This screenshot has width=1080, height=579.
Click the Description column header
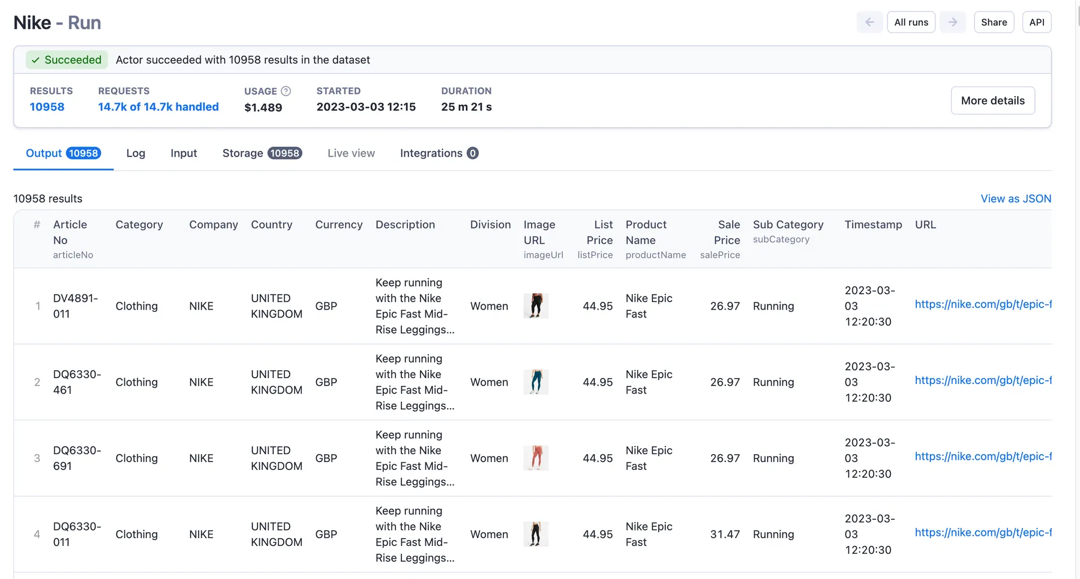pos(405,225)
